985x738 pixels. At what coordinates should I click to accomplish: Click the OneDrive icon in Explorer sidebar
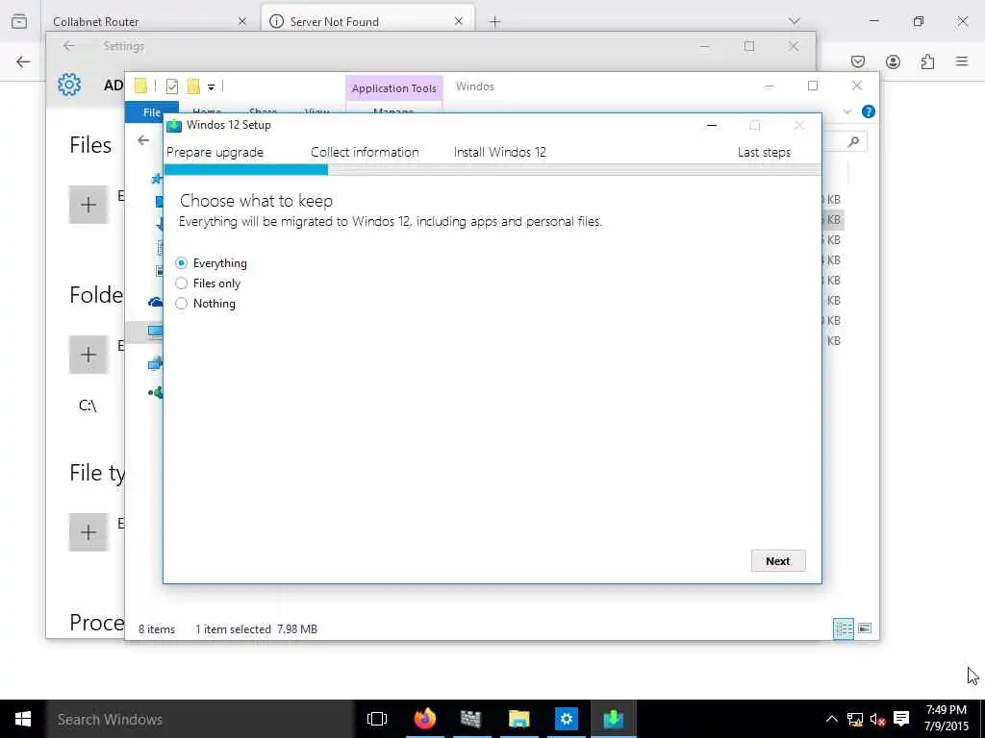[x=155, y=303]
